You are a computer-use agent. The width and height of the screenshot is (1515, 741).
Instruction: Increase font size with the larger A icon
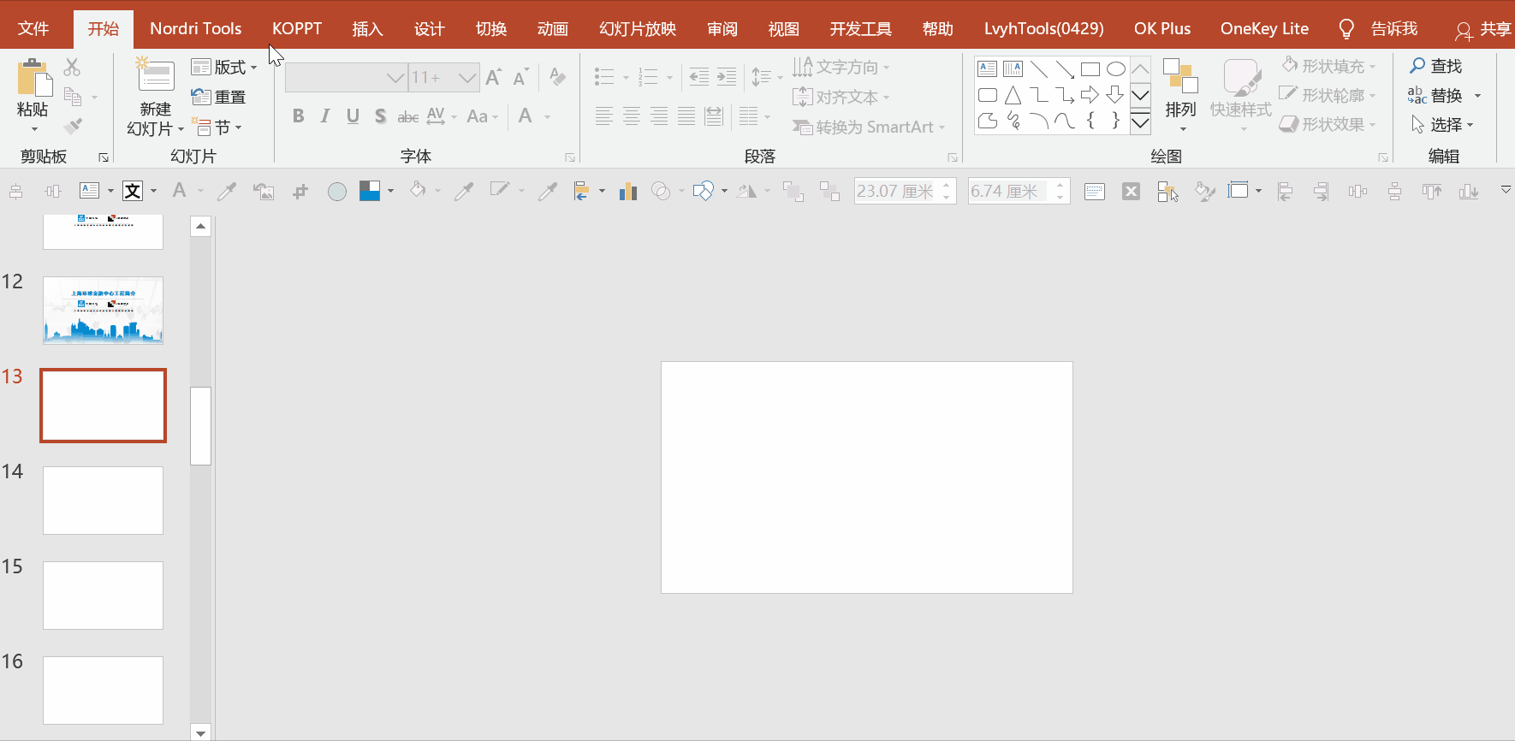[494, 77]
